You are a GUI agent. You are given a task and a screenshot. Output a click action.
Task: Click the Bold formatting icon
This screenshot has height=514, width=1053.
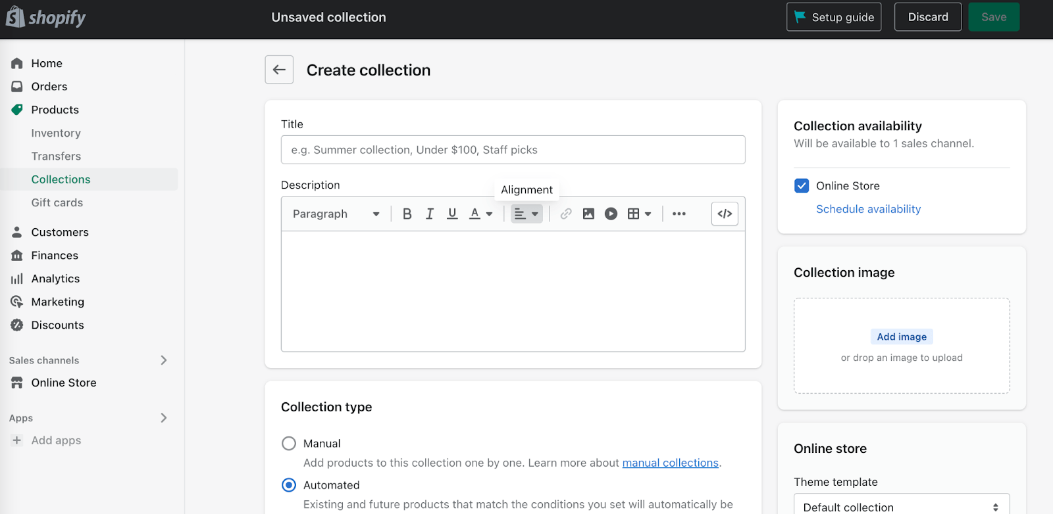click(407, 214)
